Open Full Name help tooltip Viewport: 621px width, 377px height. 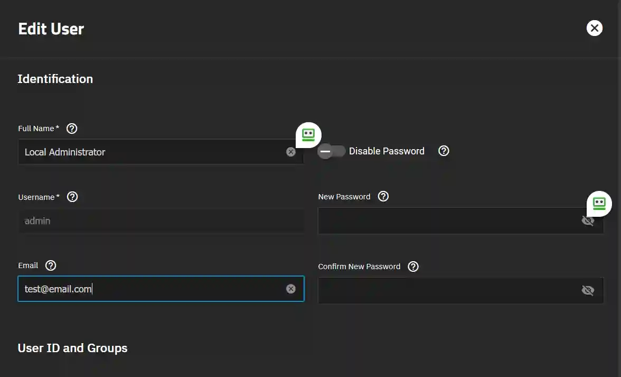pyautogui.click(x=71, y=128)
